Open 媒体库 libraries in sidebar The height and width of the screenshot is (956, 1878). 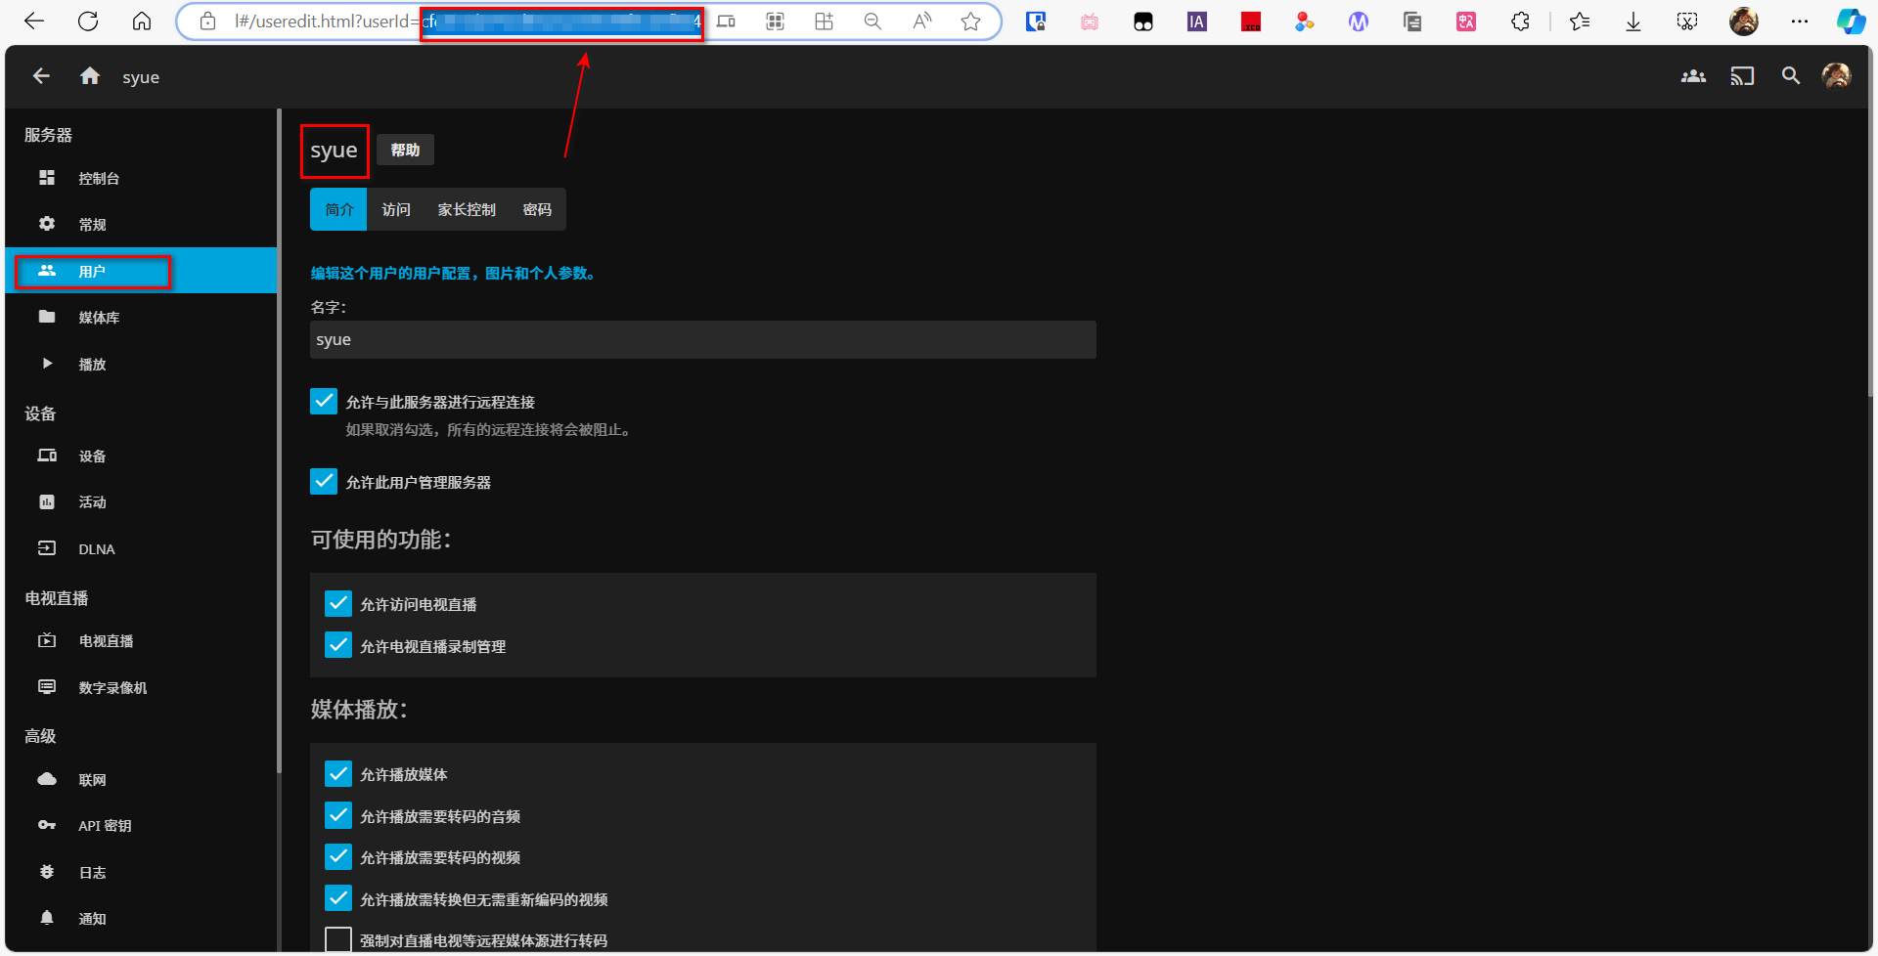[98, 318]
